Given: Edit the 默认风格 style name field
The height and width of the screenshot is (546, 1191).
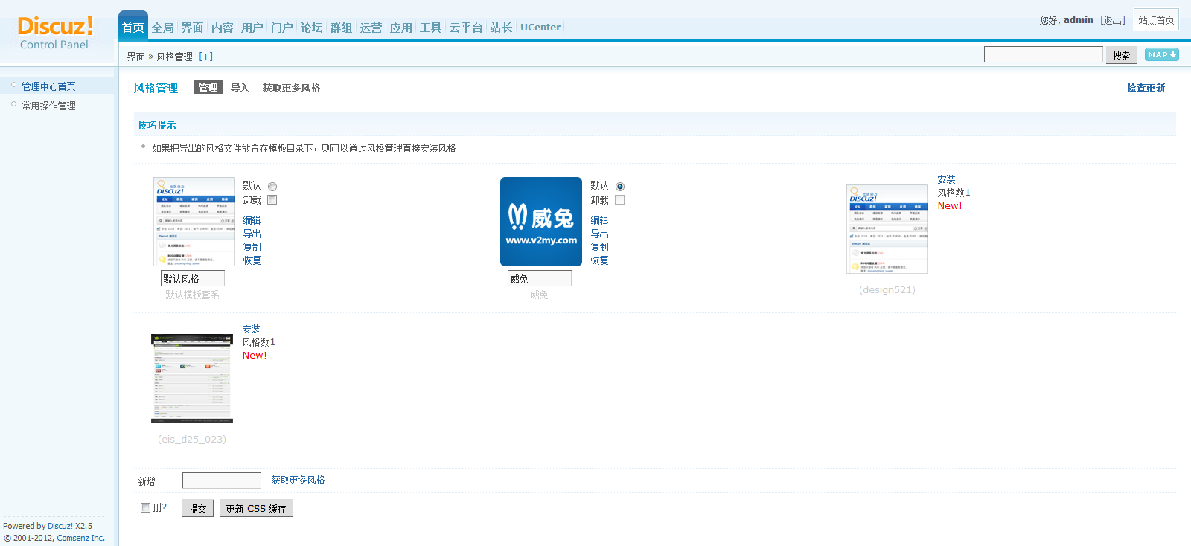Looking at the screenshot, I should point(193,278).
